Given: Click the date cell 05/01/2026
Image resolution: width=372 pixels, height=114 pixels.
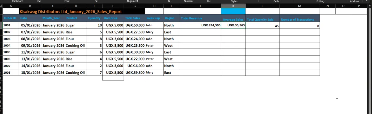Looking at the screenshot, I should pyautogui.click(x=30, y=25).
